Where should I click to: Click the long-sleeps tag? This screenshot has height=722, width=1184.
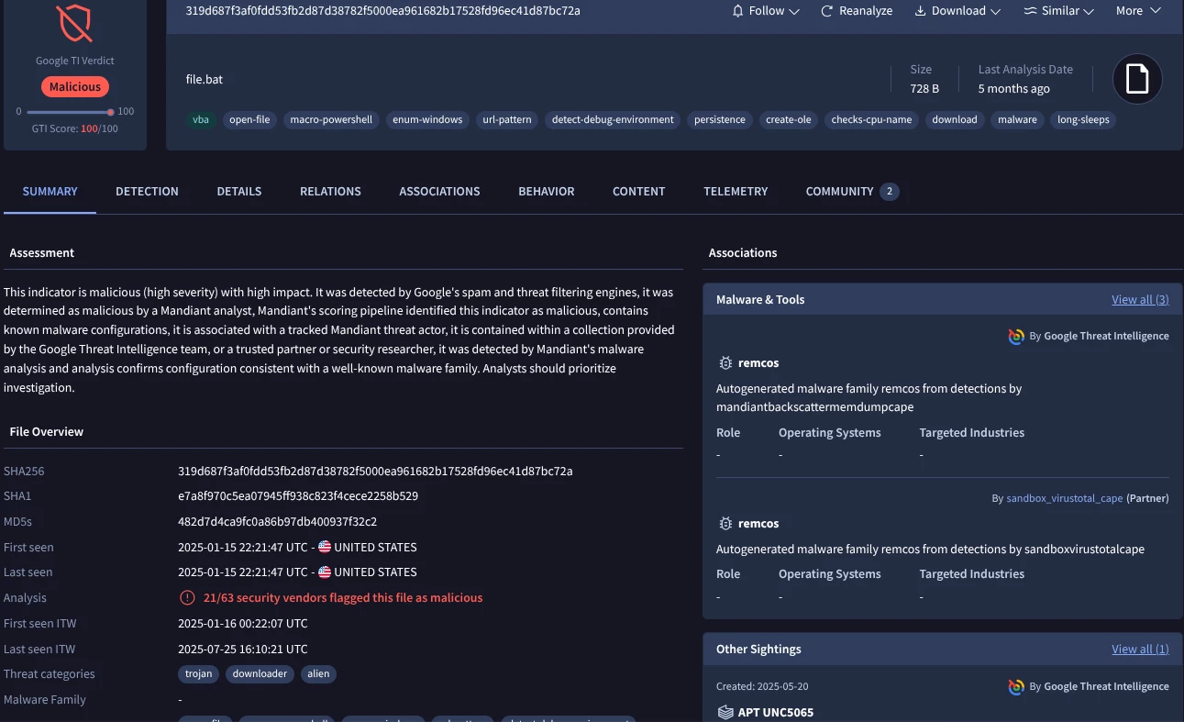[1083, 119]
